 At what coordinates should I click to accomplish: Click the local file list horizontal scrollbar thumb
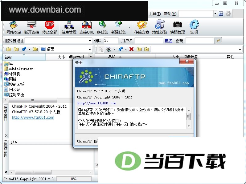click(x=33, y=100)
